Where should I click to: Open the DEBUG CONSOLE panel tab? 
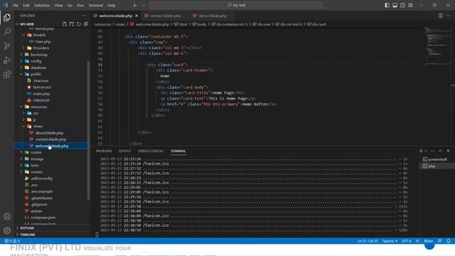(151, 151)
